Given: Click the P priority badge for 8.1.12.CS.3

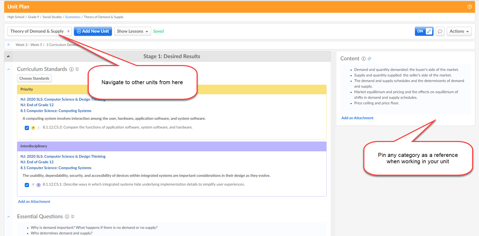Looking at the screenshot, I should [33, 128].
